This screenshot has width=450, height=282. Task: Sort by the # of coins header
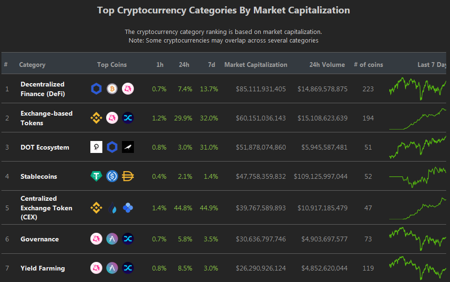(369, 65)
